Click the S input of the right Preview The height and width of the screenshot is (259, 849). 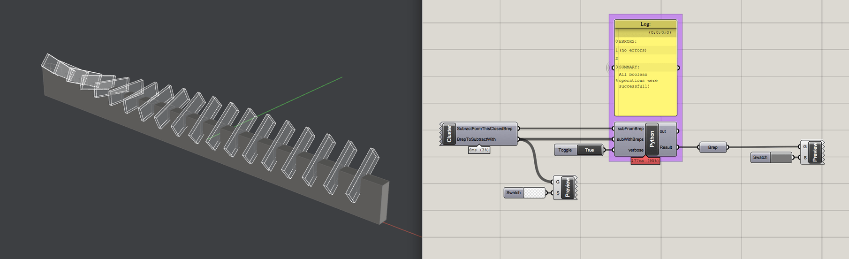[804, 158]
